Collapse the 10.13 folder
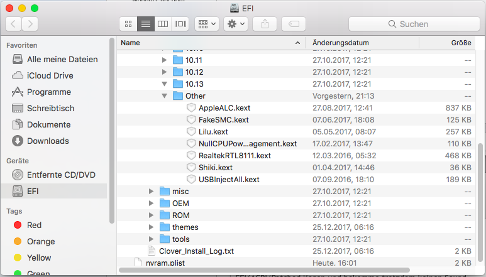Image resolution: width=486 pixels, height=277 pixels. [x=164, y=84]
